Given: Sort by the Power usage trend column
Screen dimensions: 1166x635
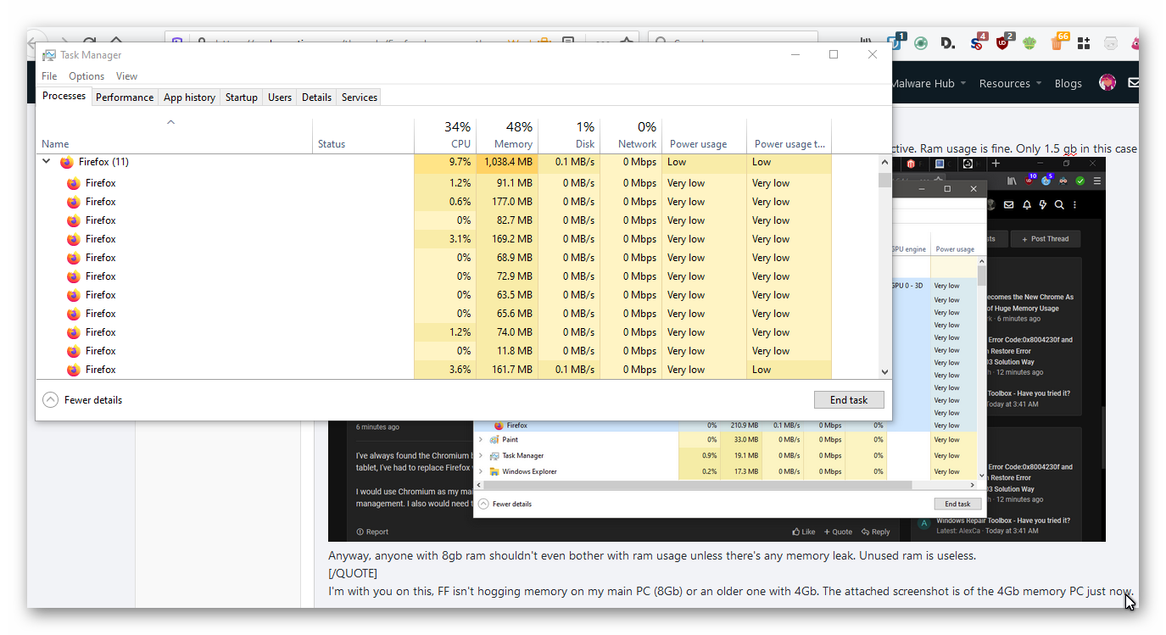Looking at the screenshot, I should click(x=789, y=136).
